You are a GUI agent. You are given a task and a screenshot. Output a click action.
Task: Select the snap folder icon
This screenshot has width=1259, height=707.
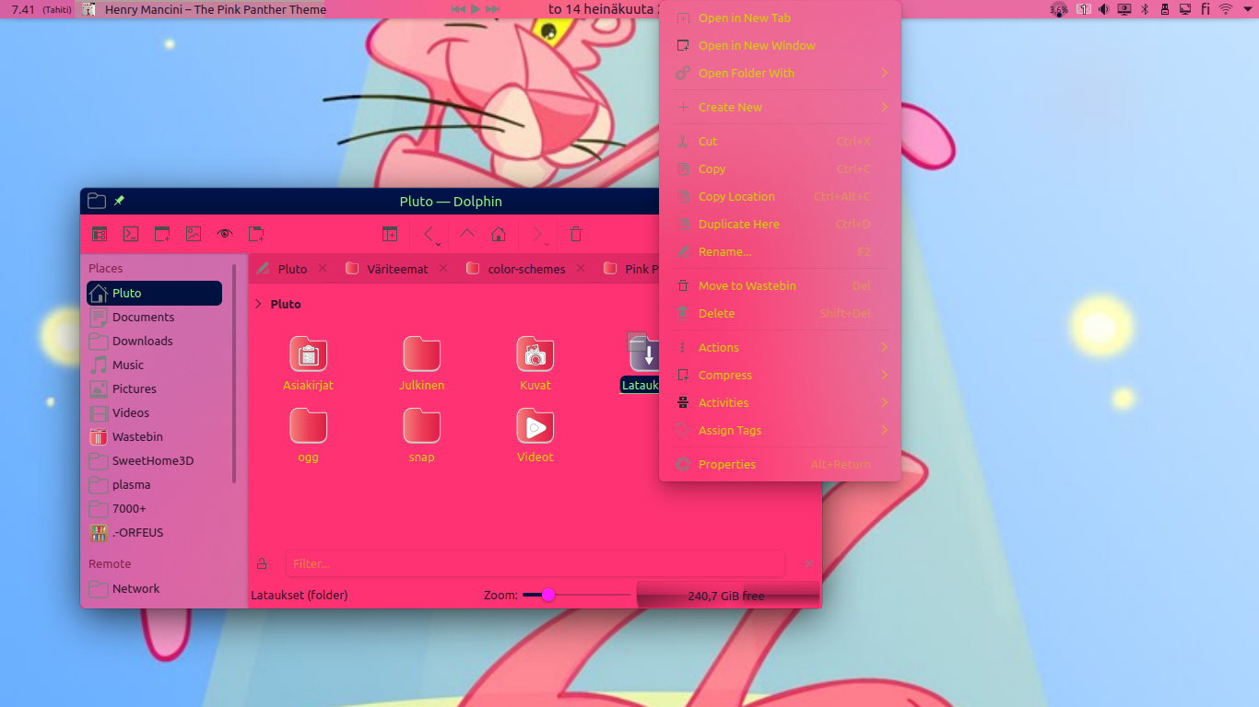(x=422, y=425)
